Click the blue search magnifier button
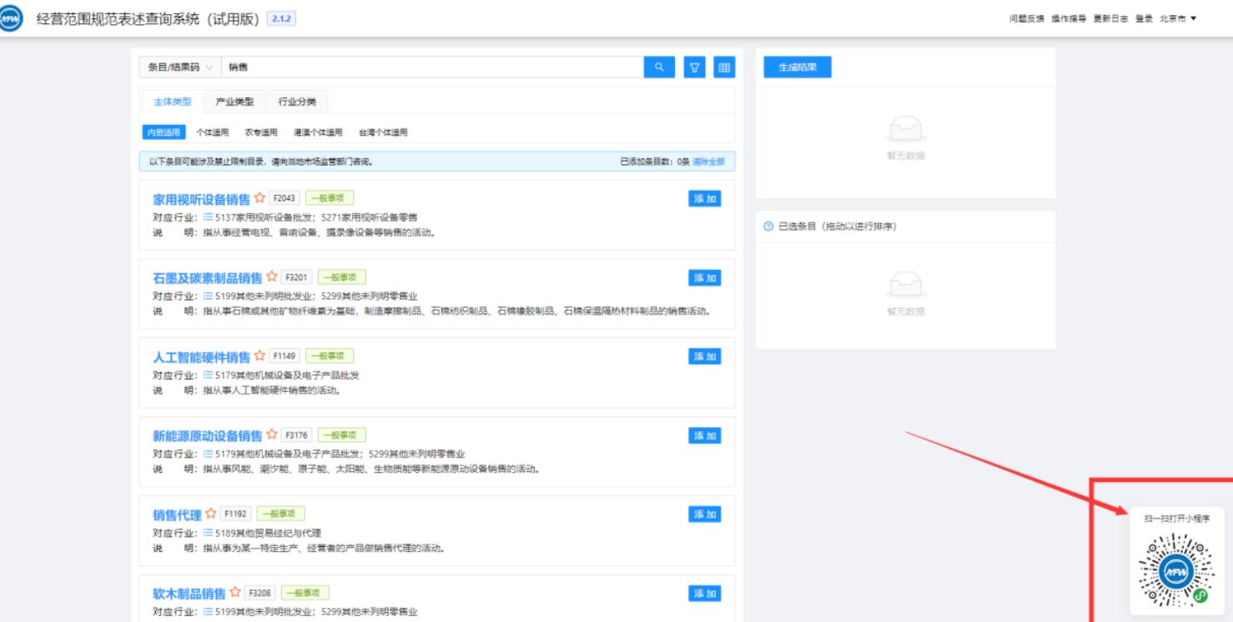The width and height of the screenshot is (1233, 622). (x=658, y=68)
